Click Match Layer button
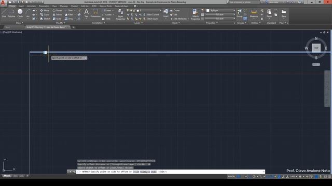 [x=150, y=19]
